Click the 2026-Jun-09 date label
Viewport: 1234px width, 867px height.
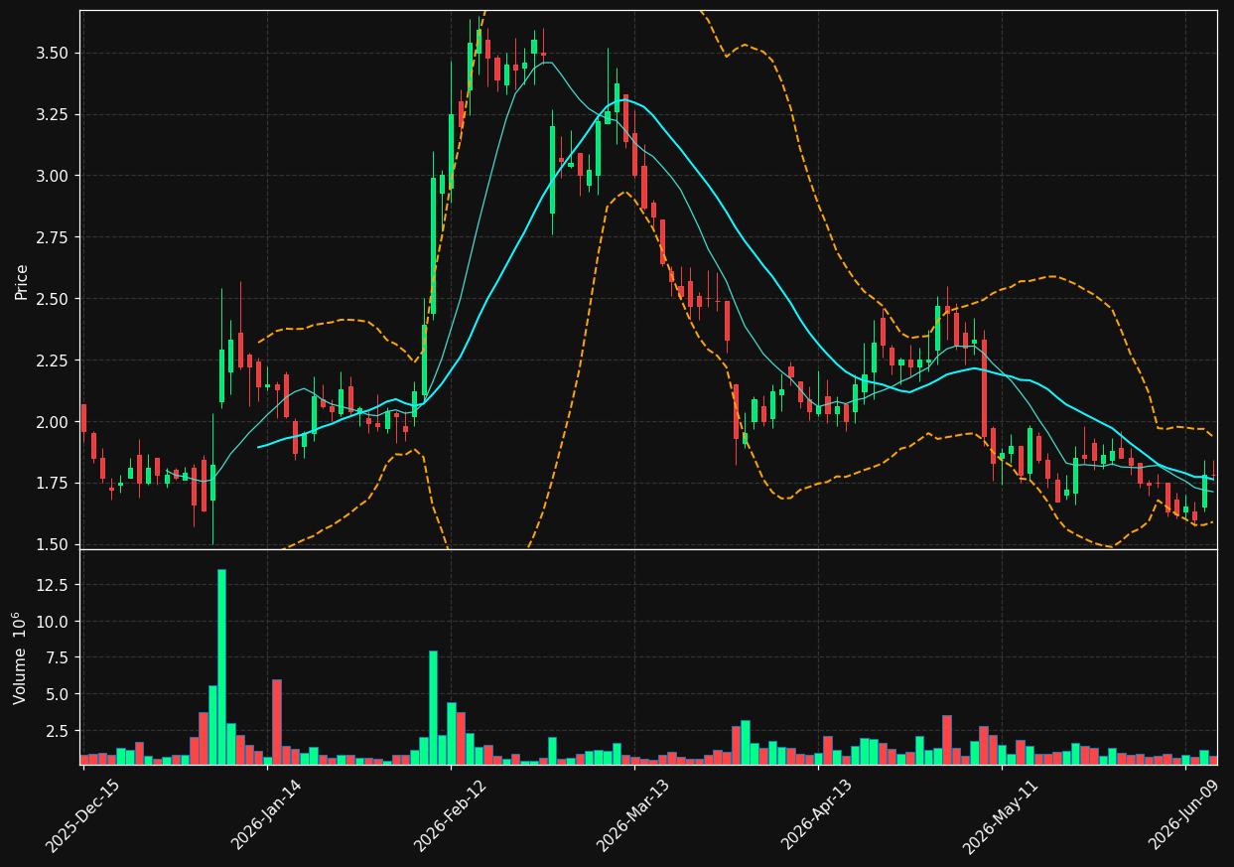coord(1183,815)
